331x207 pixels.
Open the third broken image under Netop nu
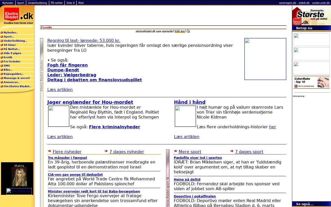point(311,68)
